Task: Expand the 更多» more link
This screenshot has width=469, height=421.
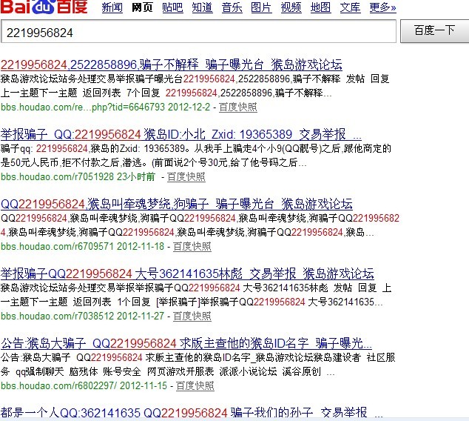Action: pyautogui.click(x=382, y=7)
